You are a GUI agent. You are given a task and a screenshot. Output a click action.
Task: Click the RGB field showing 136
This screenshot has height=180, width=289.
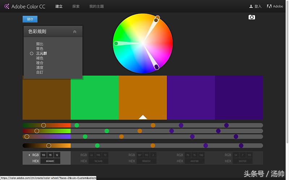[201, 155]
